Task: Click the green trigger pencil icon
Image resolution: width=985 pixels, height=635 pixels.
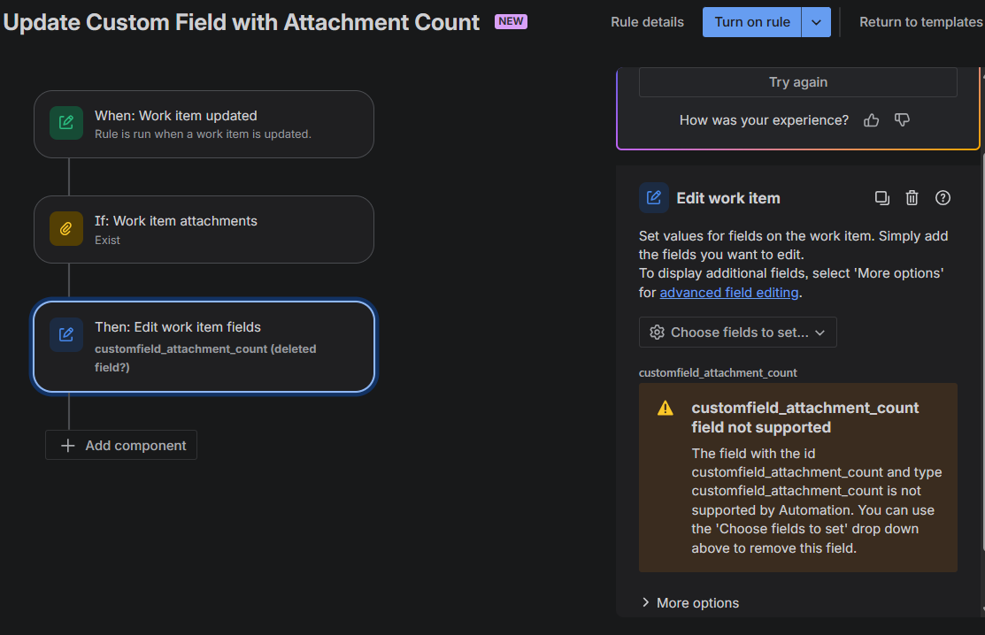Action: 66,122
